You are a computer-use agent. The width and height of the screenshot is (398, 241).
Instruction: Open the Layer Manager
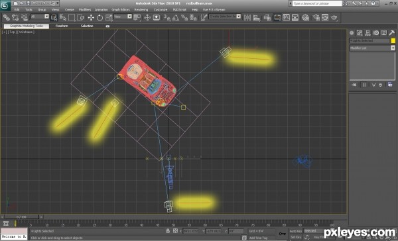coord(267,17)
